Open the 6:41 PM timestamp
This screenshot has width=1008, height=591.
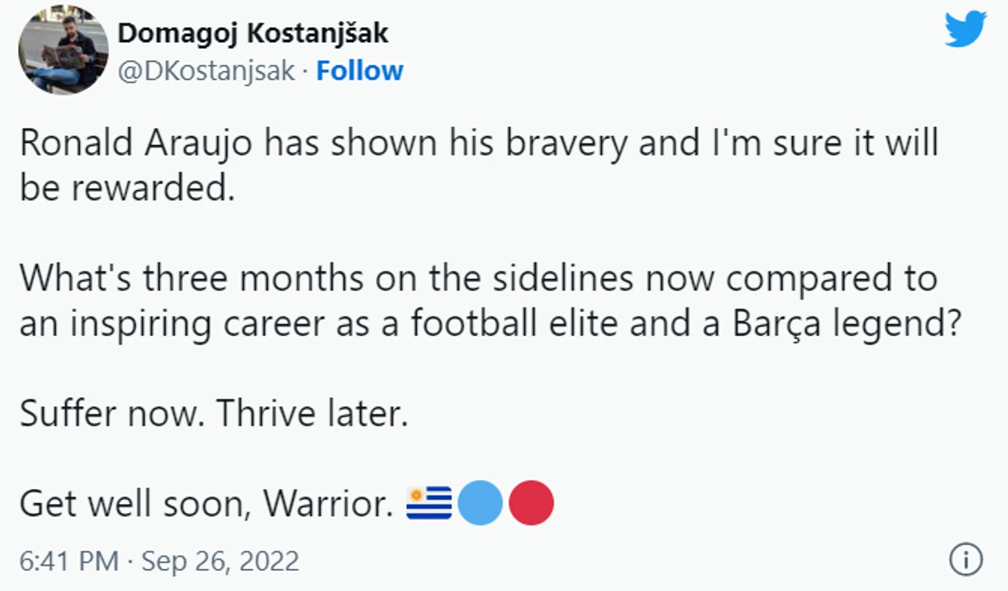[69, 561]
